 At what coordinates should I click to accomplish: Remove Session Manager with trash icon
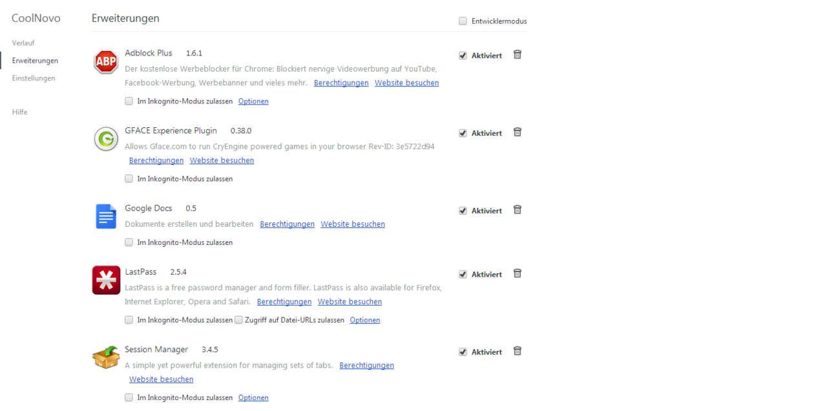tap(518, 352)
